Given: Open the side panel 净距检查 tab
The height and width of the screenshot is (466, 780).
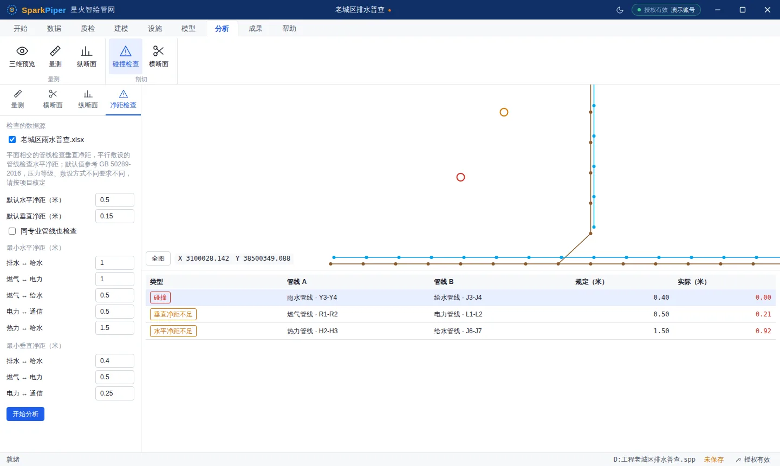Looking at the screenshot, I should point(123,100).
